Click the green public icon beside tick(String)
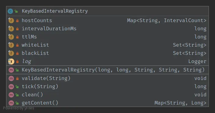 [17, 87]
